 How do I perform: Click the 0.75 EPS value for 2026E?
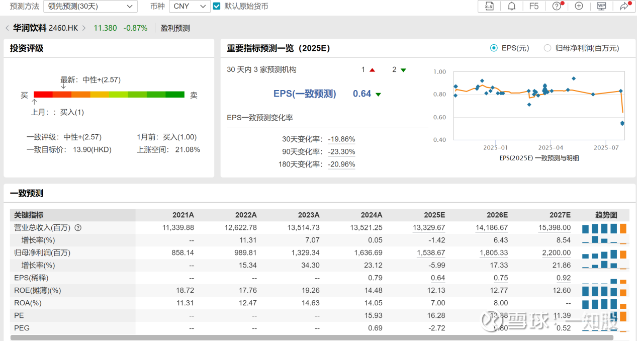pyautogui.click(x=501, y=278)
